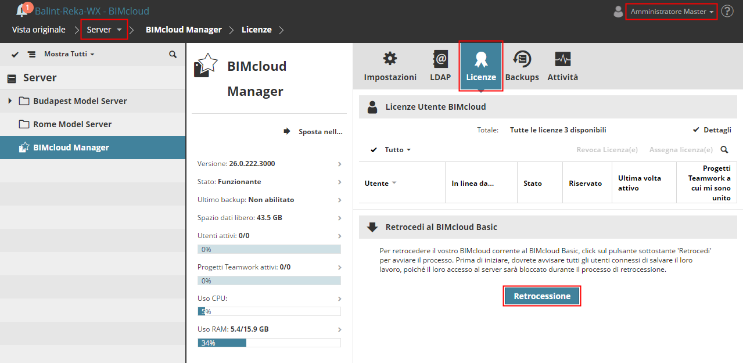The image size is (743, 363).
Task: Click the checkmark select icon in sidebar toolbar
Action: [x=15, y=54]
